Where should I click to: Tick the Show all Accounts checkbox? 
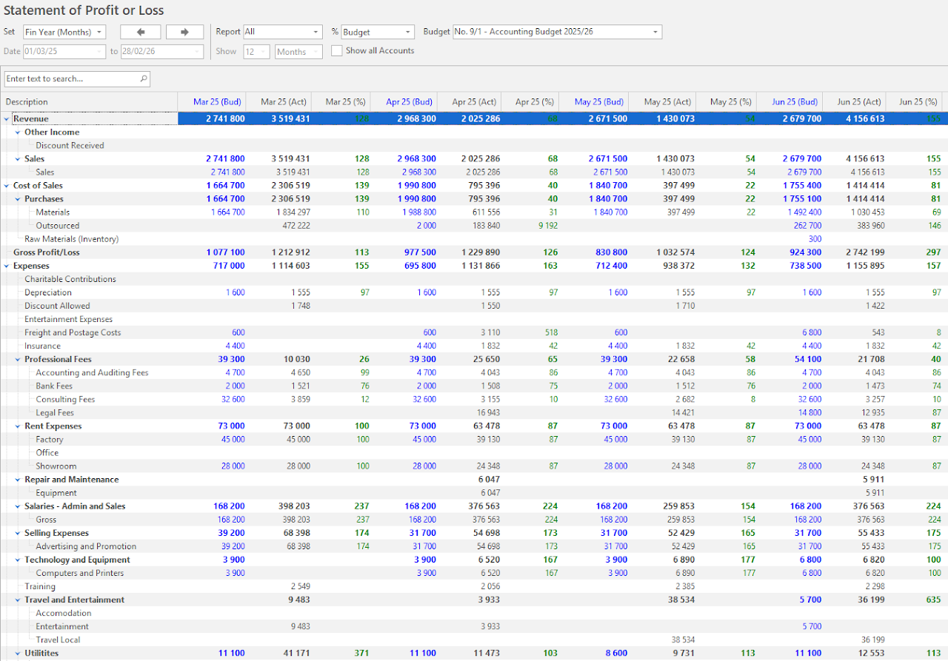click(x=336, y=51)
